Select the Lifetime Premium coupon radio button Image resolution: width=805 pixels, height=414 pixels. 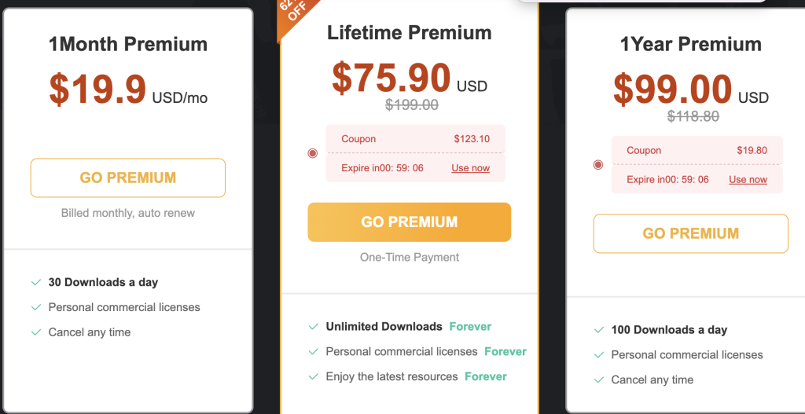coord(313,153)
